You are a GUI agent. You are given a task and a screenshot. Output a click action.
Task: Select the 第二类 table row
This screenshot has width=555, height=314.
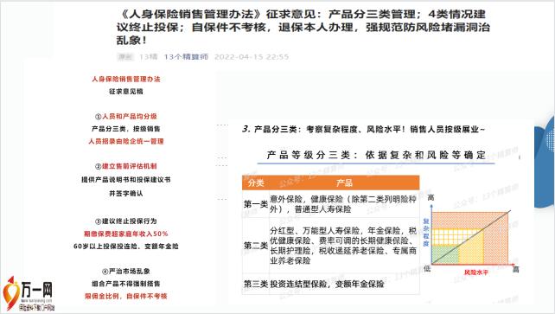coord(331,246)
